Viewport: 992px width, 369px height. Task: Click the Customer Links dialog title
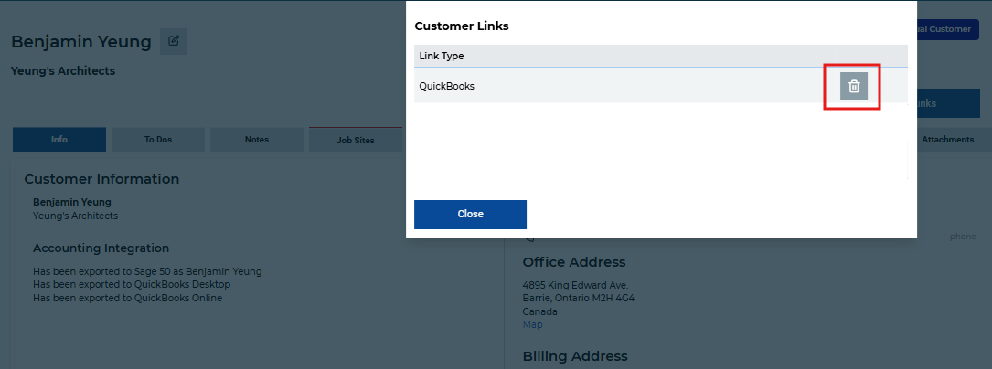pyautogui.click(x=461, y=26)
